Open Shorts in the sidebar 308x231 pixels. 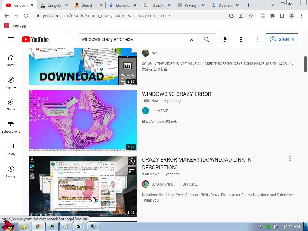coord(11,105)
